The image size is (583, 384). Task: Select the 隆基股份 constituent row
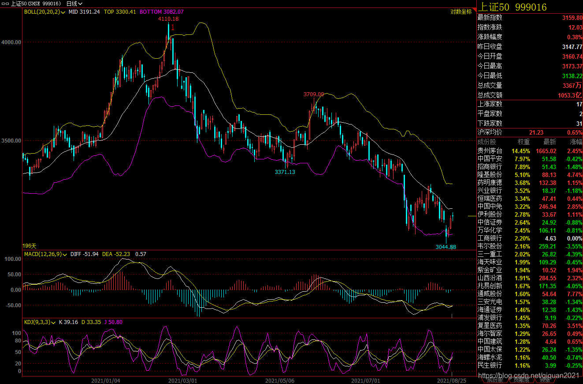530,175
